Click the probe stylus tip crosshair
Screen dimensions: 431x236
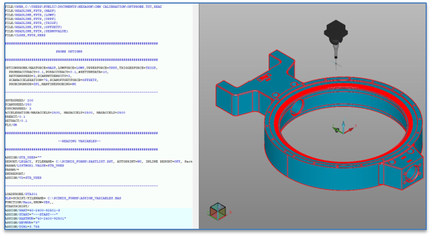[x=336, y=64]
